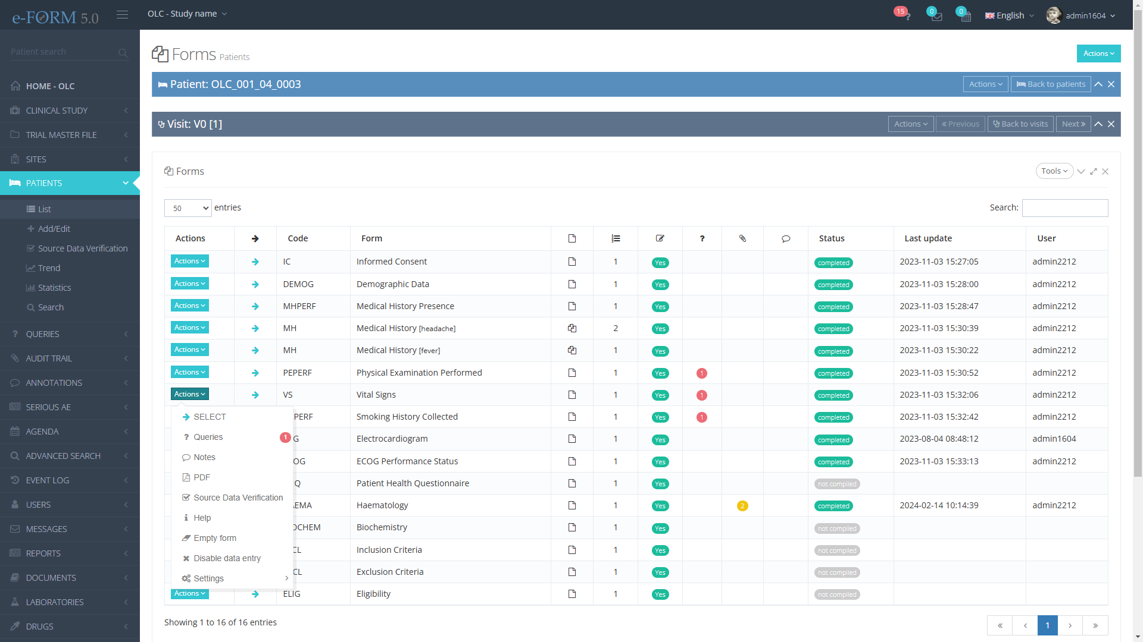The image size is (1143, 642).
Task: Collapse the Patient panel using up chevron
Action: 1098,84
